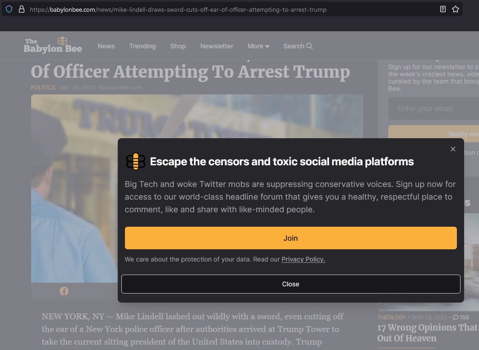Screen dimensions: 479x350
Task: Click the 'MAR 28, 2023' sidebar date
Action: point(429,317)
